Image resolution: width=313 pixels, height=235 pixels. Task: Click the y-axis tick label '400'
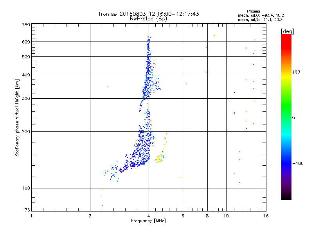coord(26,75)
